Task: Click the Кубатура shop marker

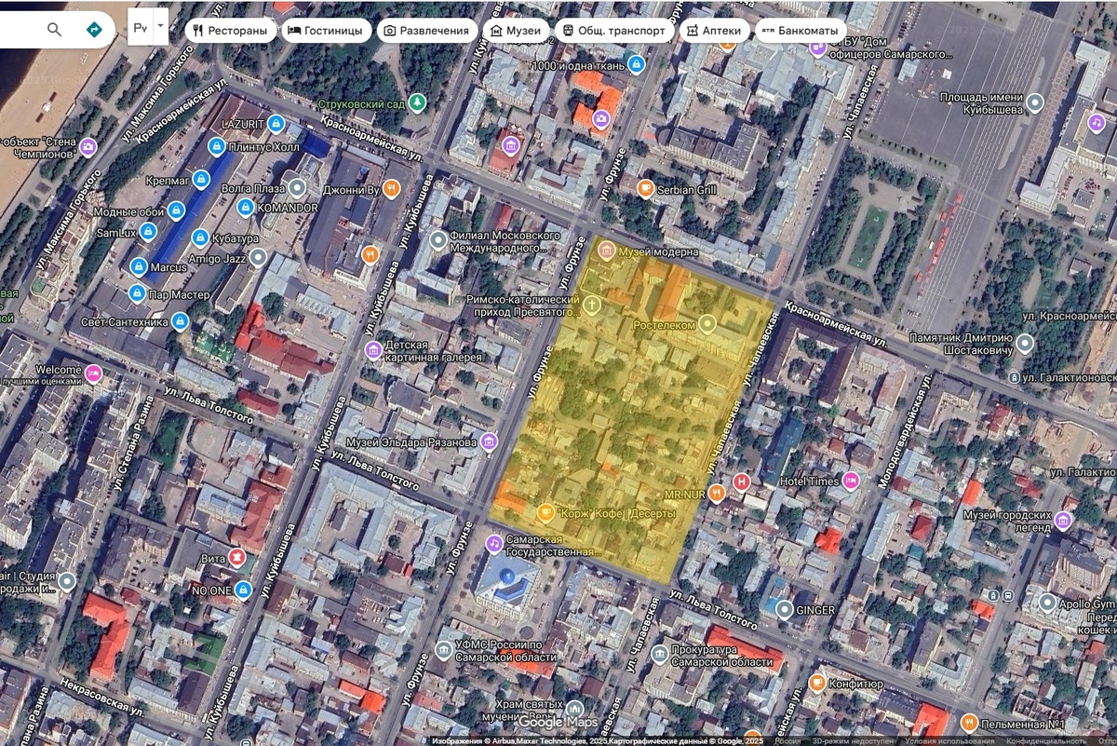Action: tap(200, 237)
